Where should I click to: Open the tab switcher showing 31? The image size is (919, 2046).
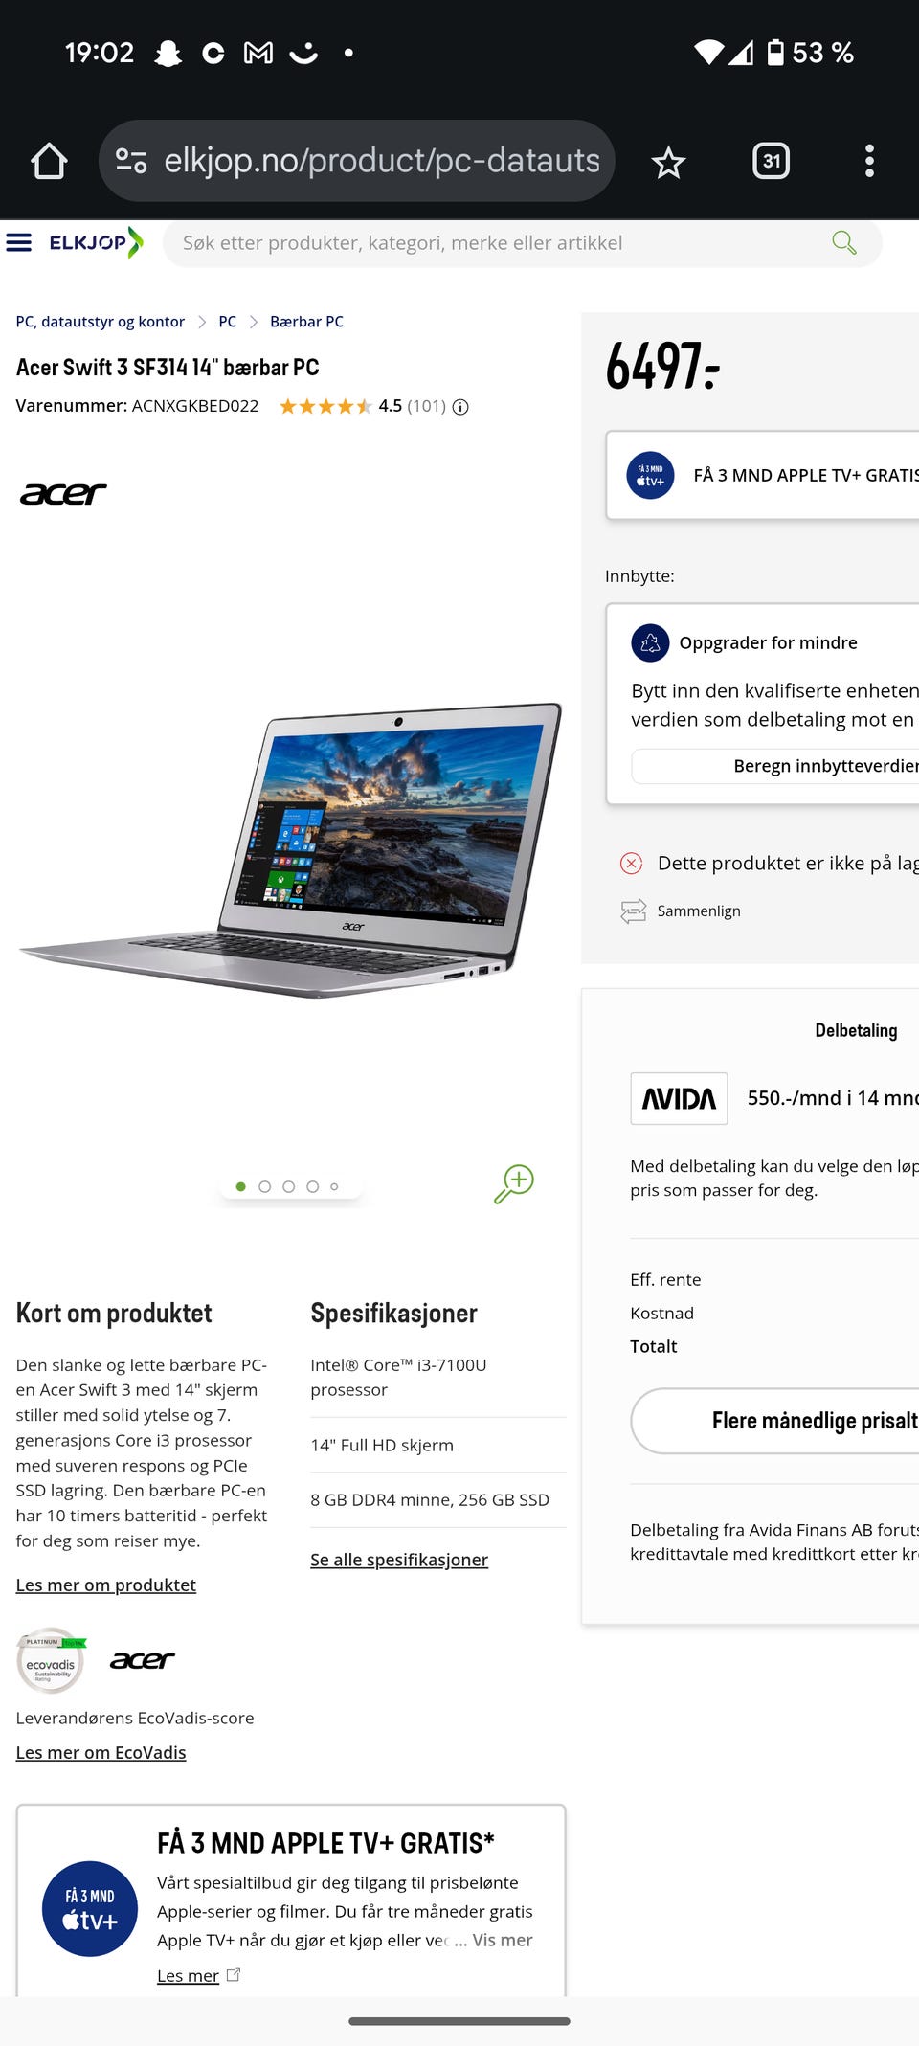pos(771,161)
